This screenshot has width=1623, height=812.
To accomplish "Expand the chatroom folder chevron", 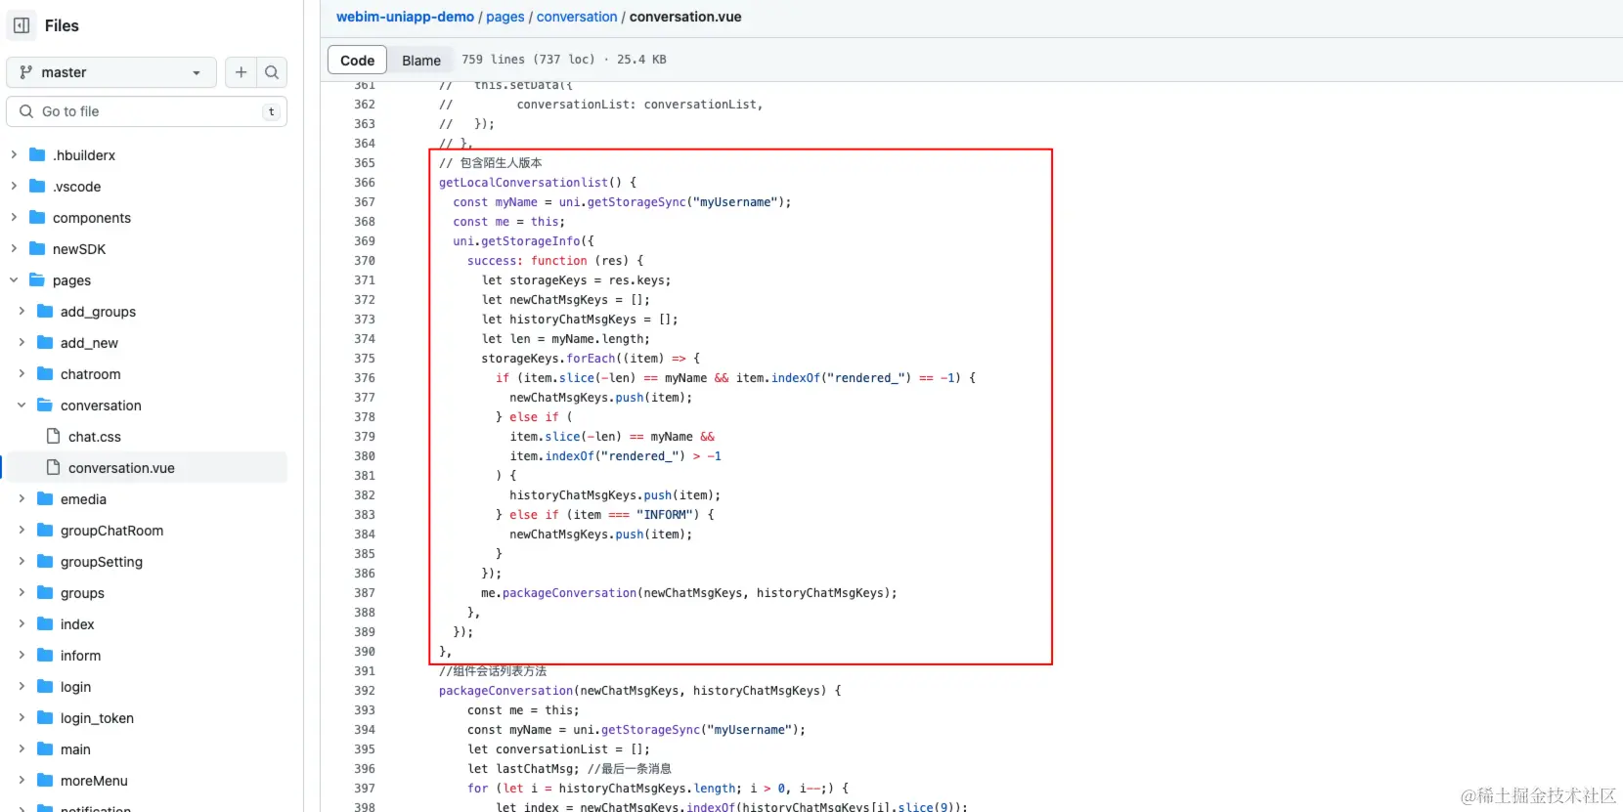I will tap(22, 373).
